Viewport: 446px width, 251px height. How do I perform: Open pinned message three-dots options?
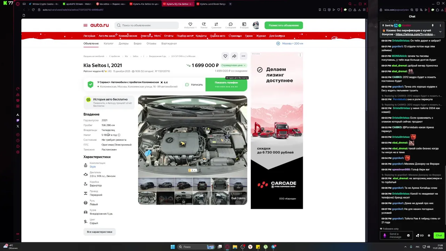(440, 25)
